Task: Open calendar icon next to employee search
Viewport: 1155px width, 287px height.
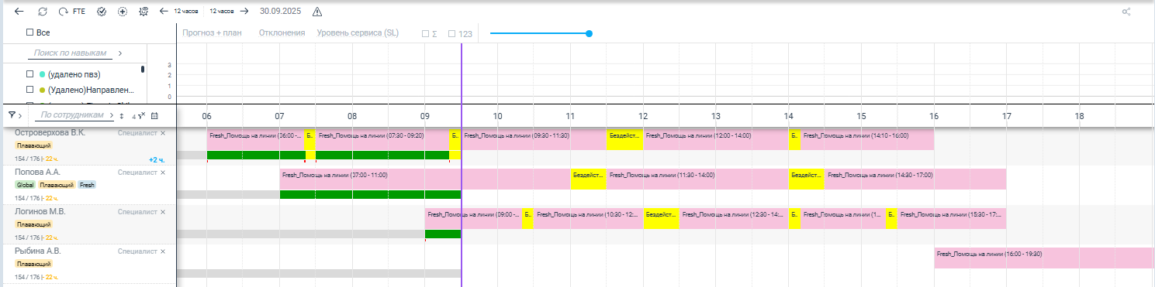Action: tap(154, 115)
